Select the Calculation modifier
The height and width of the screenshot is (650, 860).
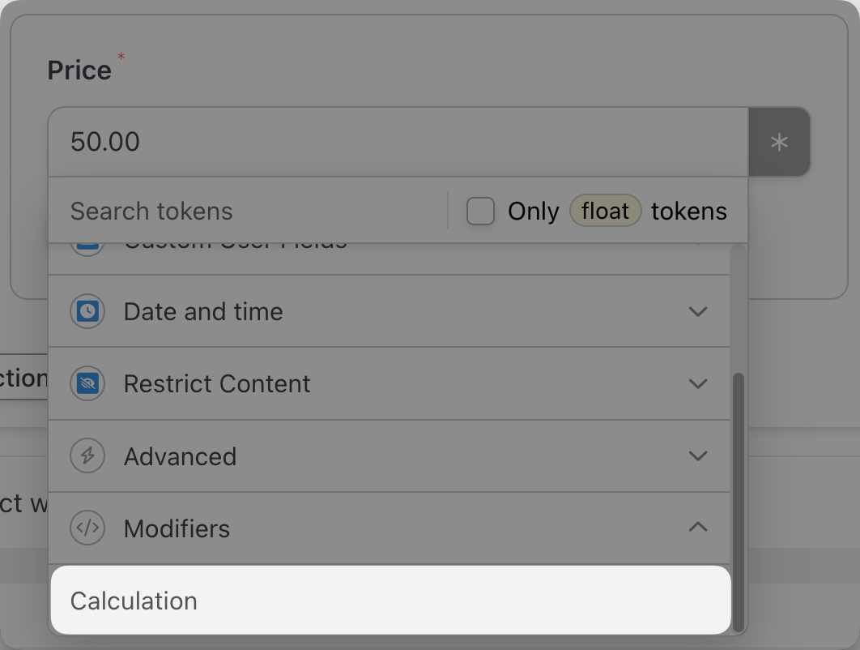[134, 601]
